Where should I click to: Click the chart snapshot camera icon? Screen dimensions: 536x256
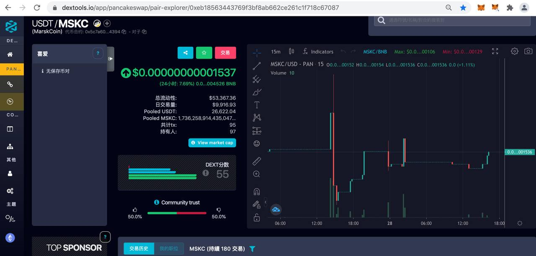pyautogui.click(x=528, y=51)
